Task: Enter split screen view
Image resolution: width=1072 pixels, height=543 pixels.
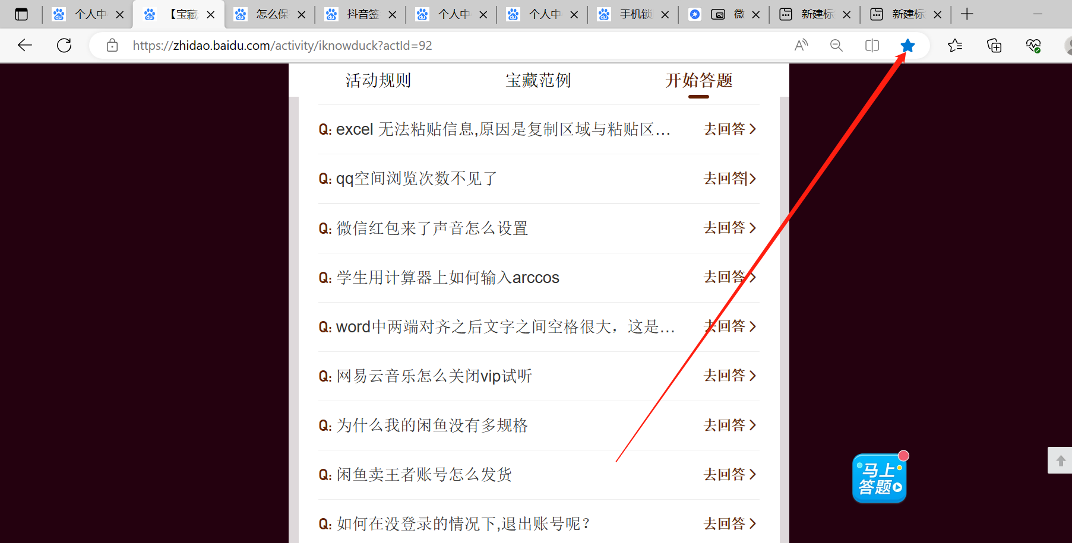Action: point(872,45)
